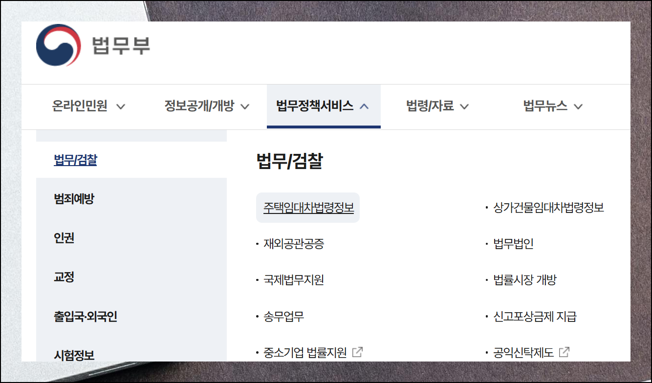This screenshot has width=652, height=383.
Task: Open the 주택임대차법령정보 link
Action: point(308,208)
